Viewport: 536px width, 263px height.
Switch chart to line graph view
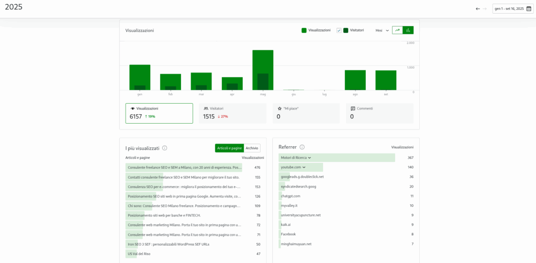click(397, 30)
